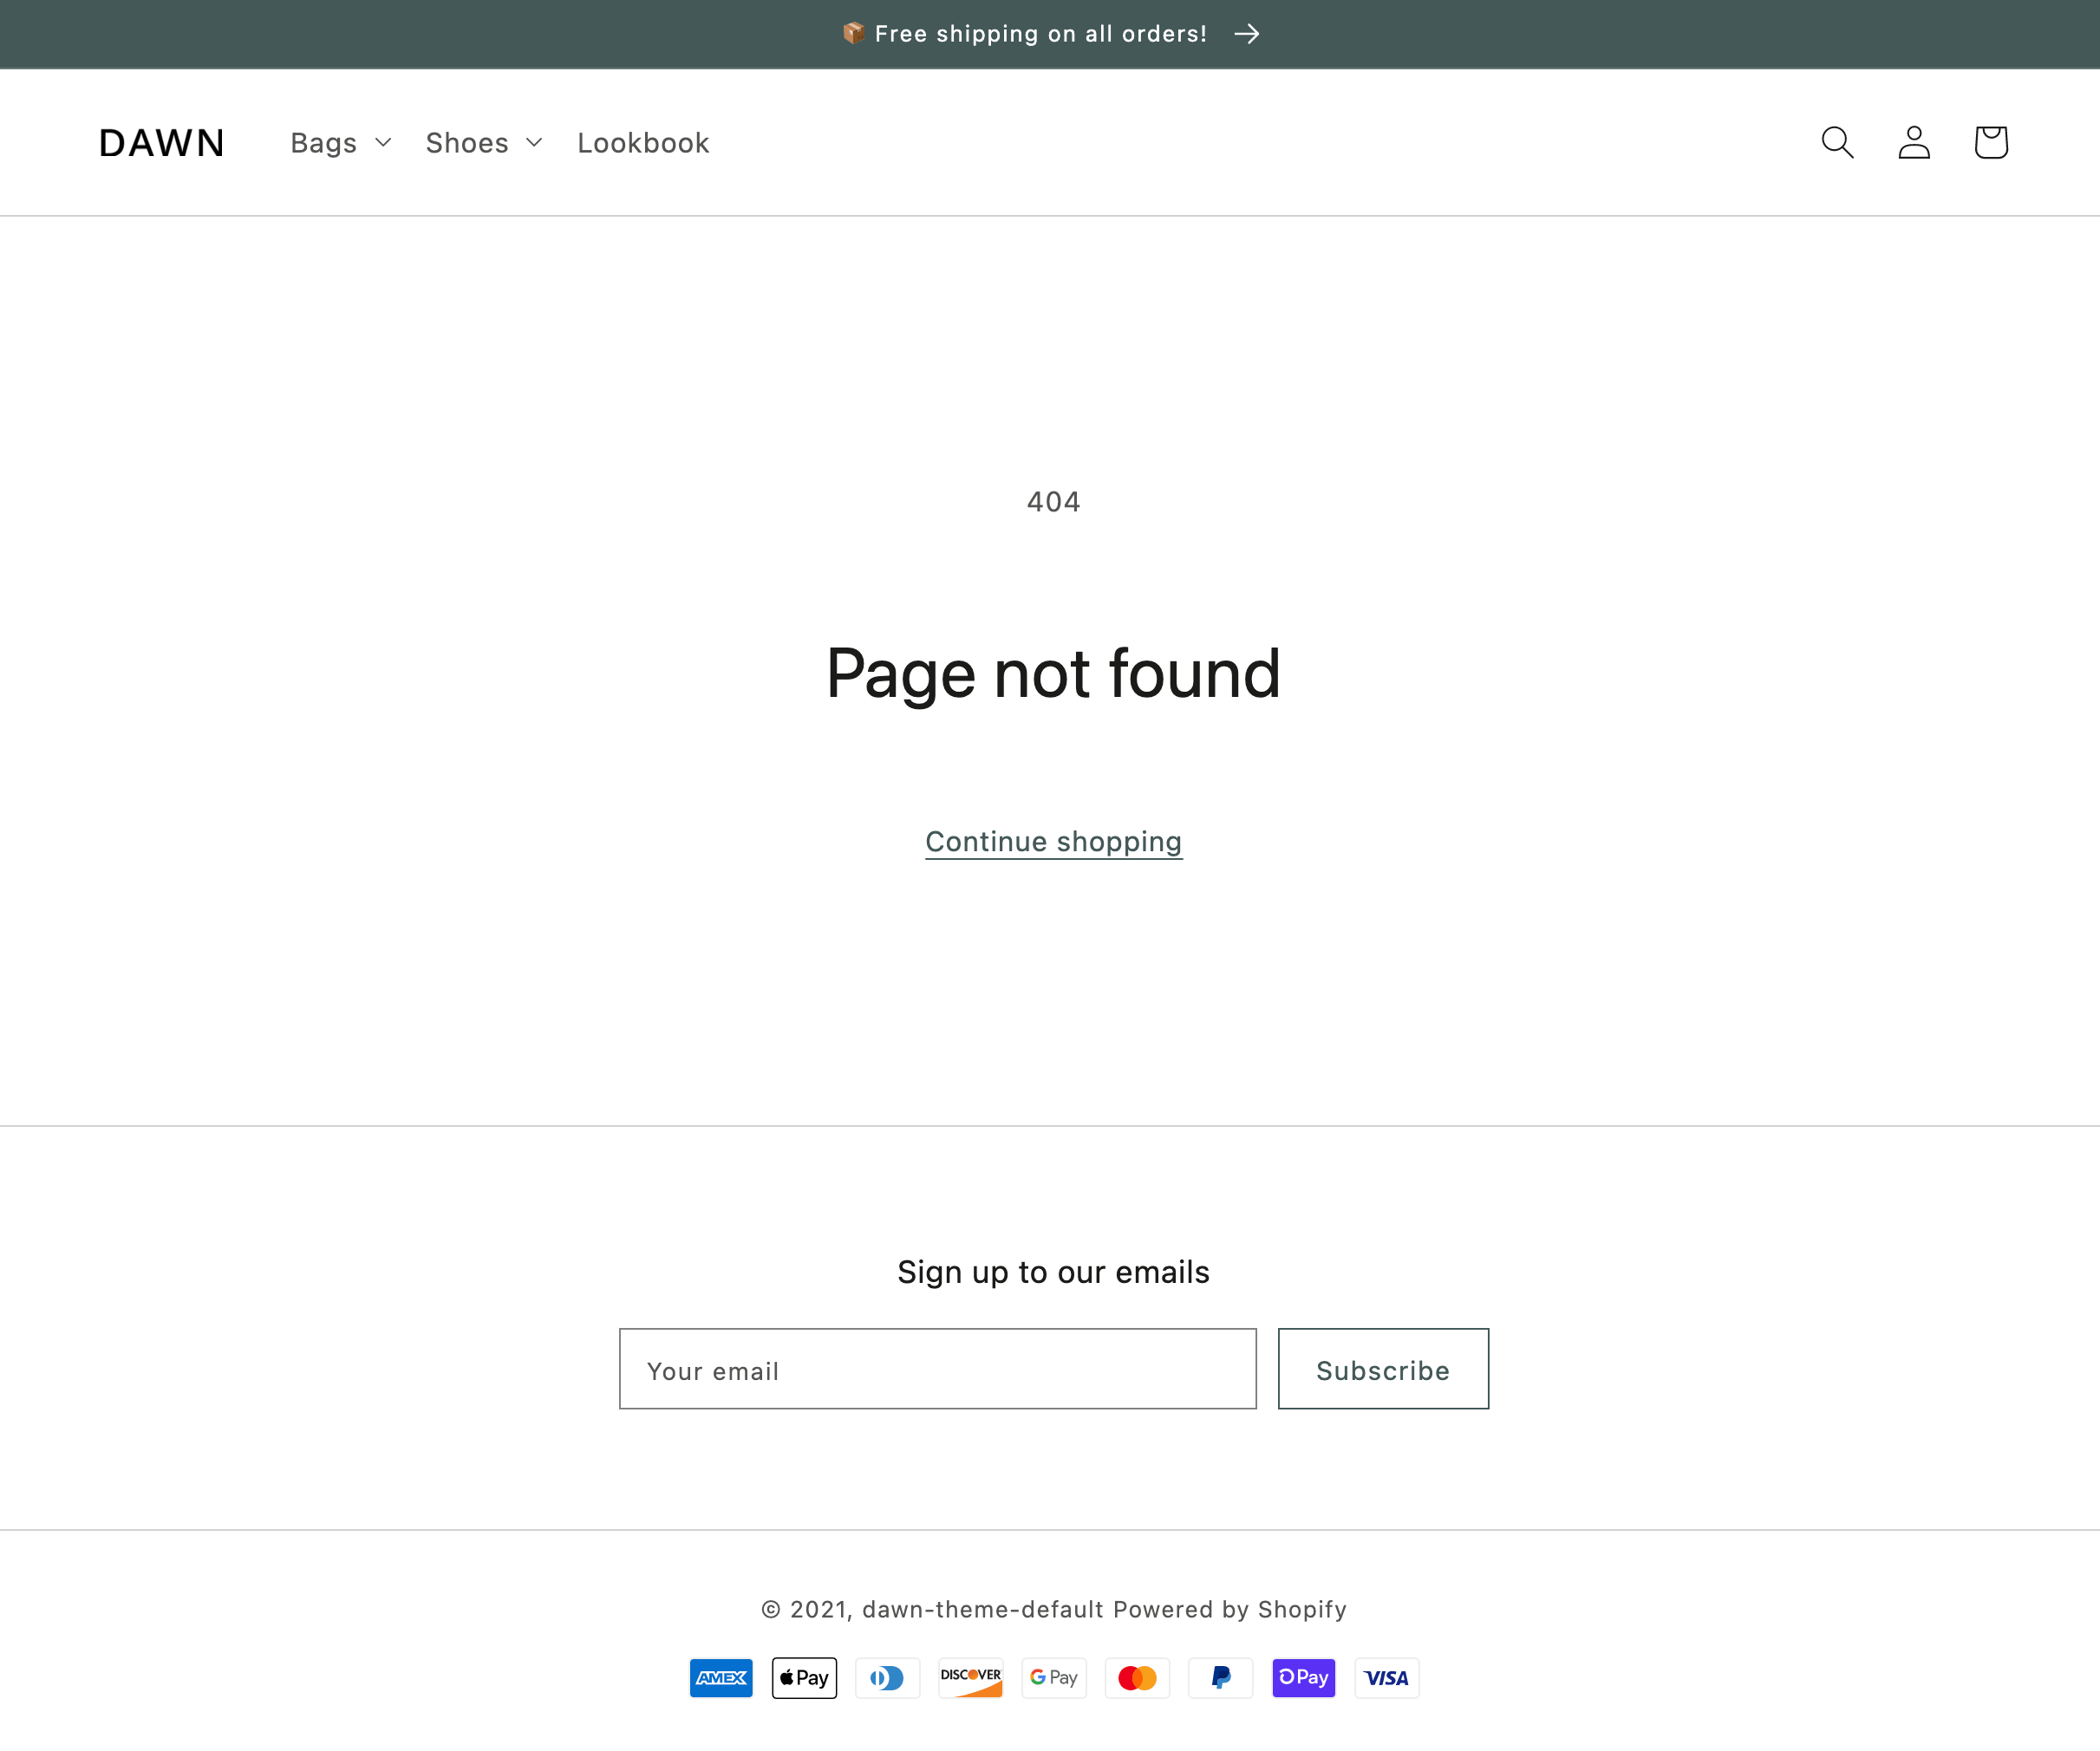The height and width of the screenshot is (1751, 2100).
Task: Open the Powered by Shopify link
Action: [x=1229, y=1609]
